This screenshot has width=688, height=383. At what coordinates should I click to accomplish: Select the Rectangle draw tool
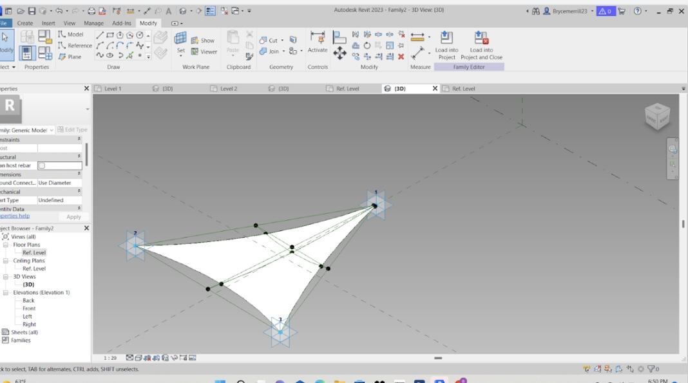point(110,35)
